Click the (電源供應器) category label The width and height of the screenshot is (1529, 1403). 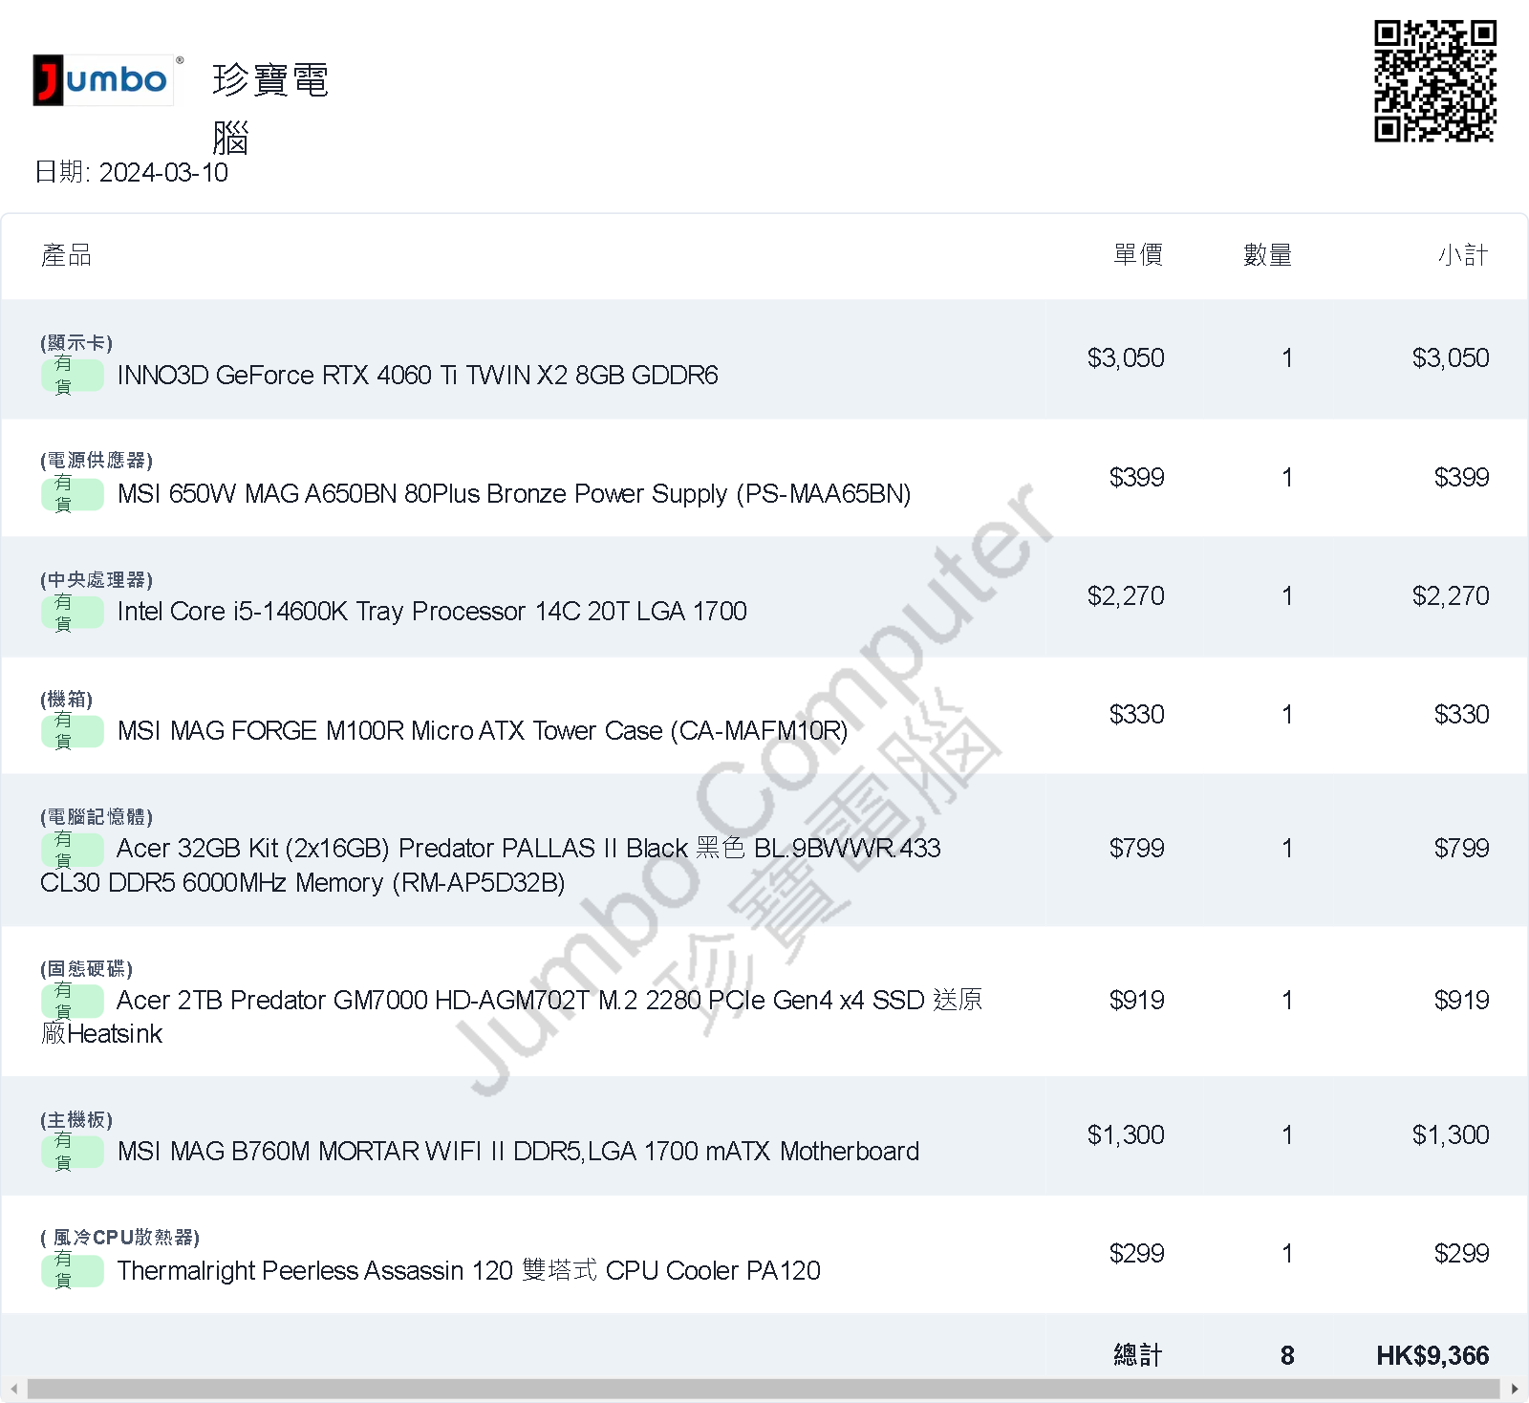coord(97,461)
